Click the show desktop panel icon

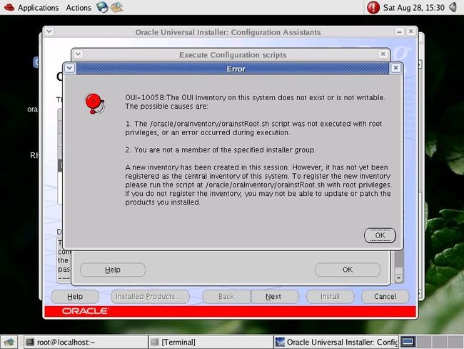pyautogui.click(x=9, y=342)
